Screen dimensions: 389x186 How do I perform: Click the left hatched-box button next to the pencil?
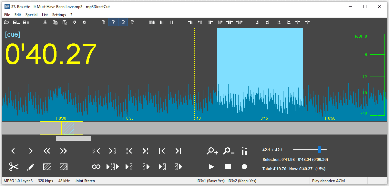47,167
